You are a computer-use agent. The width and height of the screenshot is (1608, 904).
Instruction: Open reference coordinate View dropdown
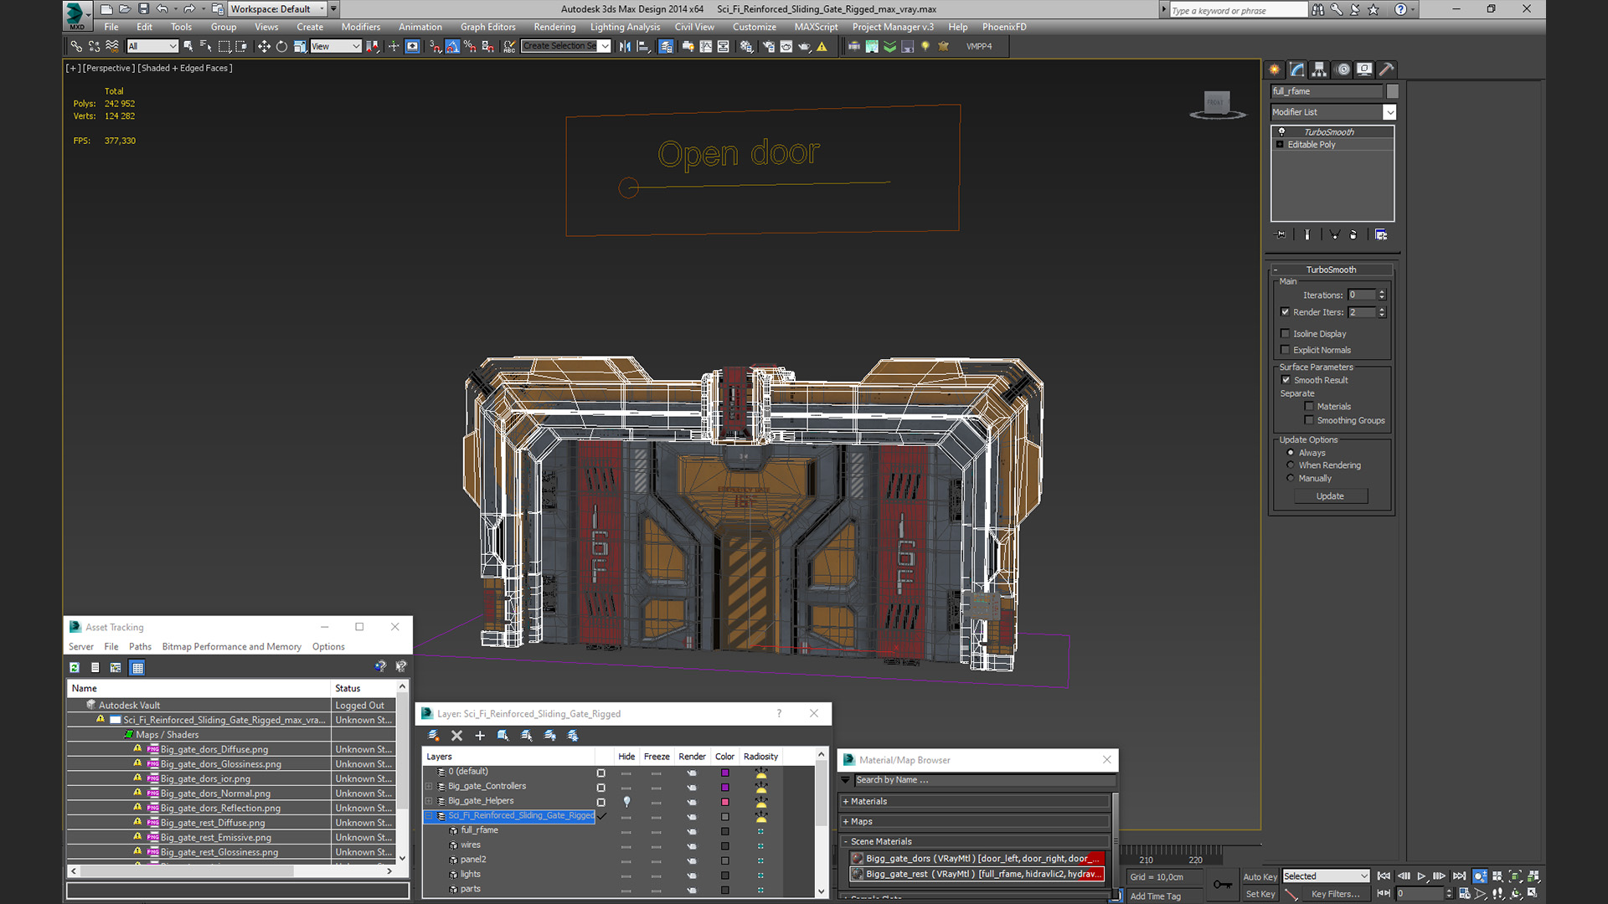click(x=336, y=47)
